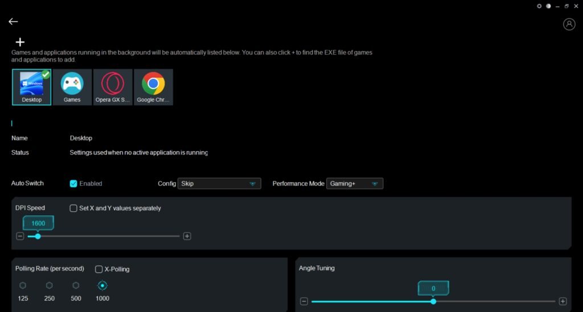Add a new game or application with plus

pyautogui.click(x=20, y=42)
